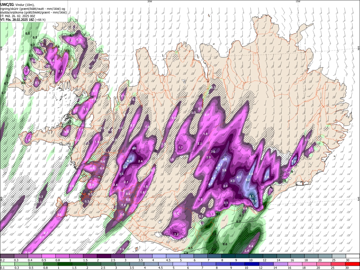Screen dimensions: 360x270
Task: Click the '3.4' precipitation value
Action: (x=121, y=174)
